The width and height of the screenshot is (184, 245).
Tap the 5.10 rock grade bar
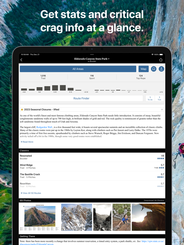point(55,88)
